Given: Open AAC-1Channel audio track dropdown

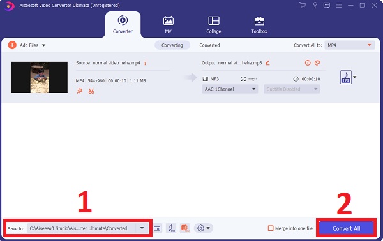Looking at the screenshot, I should click(x=230, y=89).
